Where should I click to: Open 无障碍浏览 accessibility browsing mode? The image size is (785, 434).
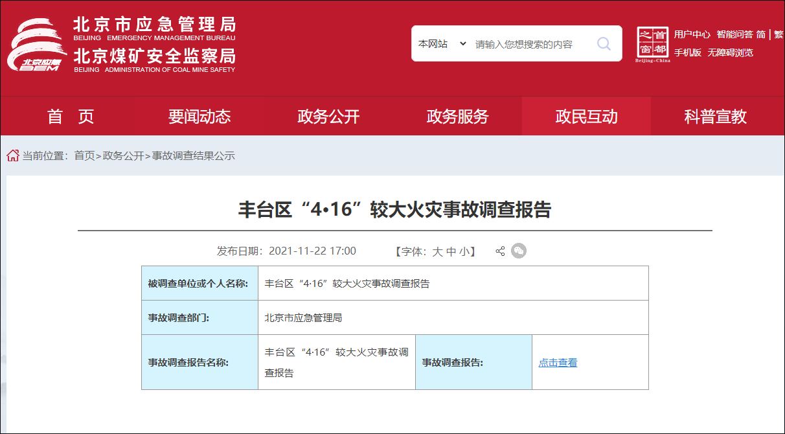(x=731, y=52)
